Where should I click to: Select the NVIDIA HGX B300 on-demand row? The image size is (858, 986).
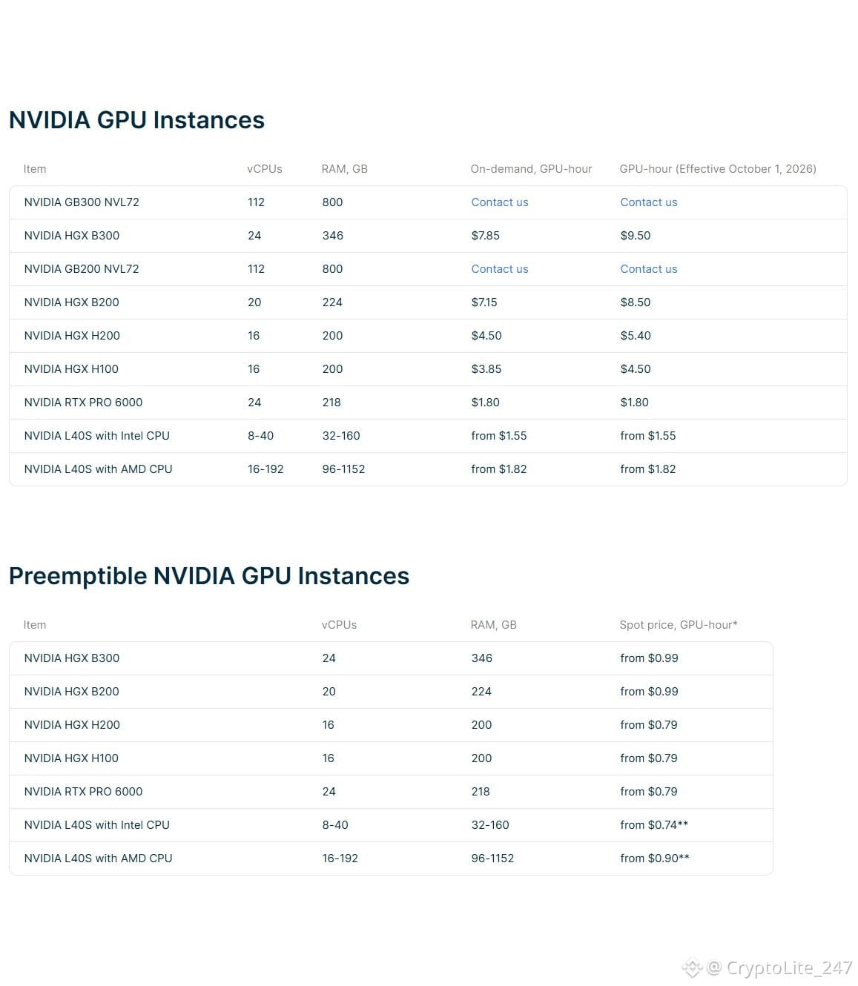click(428, 236)
